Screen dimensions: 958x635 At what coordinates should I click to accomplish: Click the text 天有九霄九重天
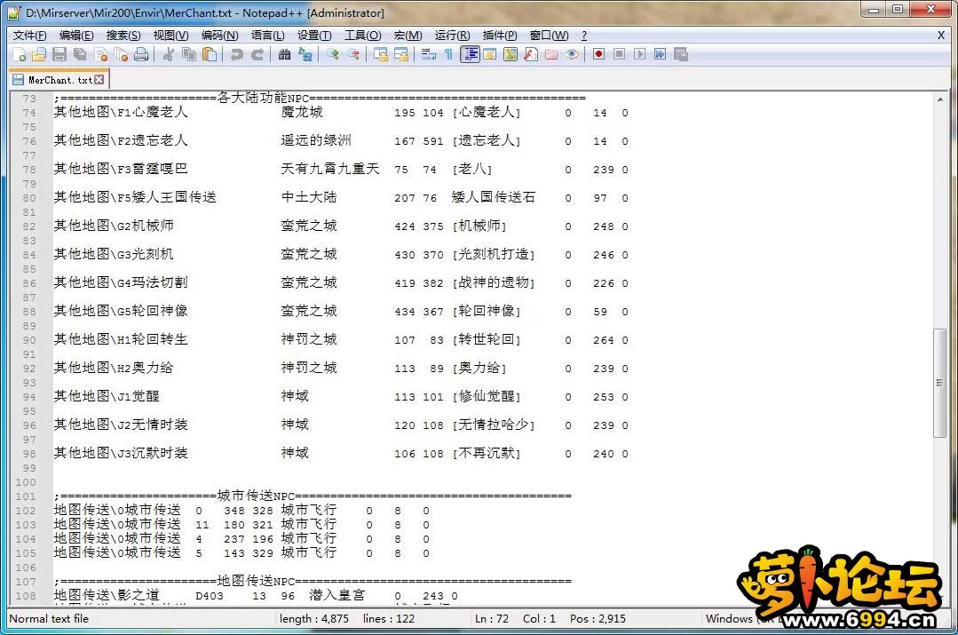pos(330,169)
